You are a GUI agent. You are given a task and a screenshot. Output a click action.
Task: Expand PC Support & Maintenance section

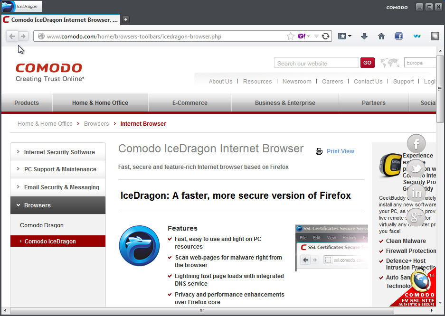tap(58, 169)
